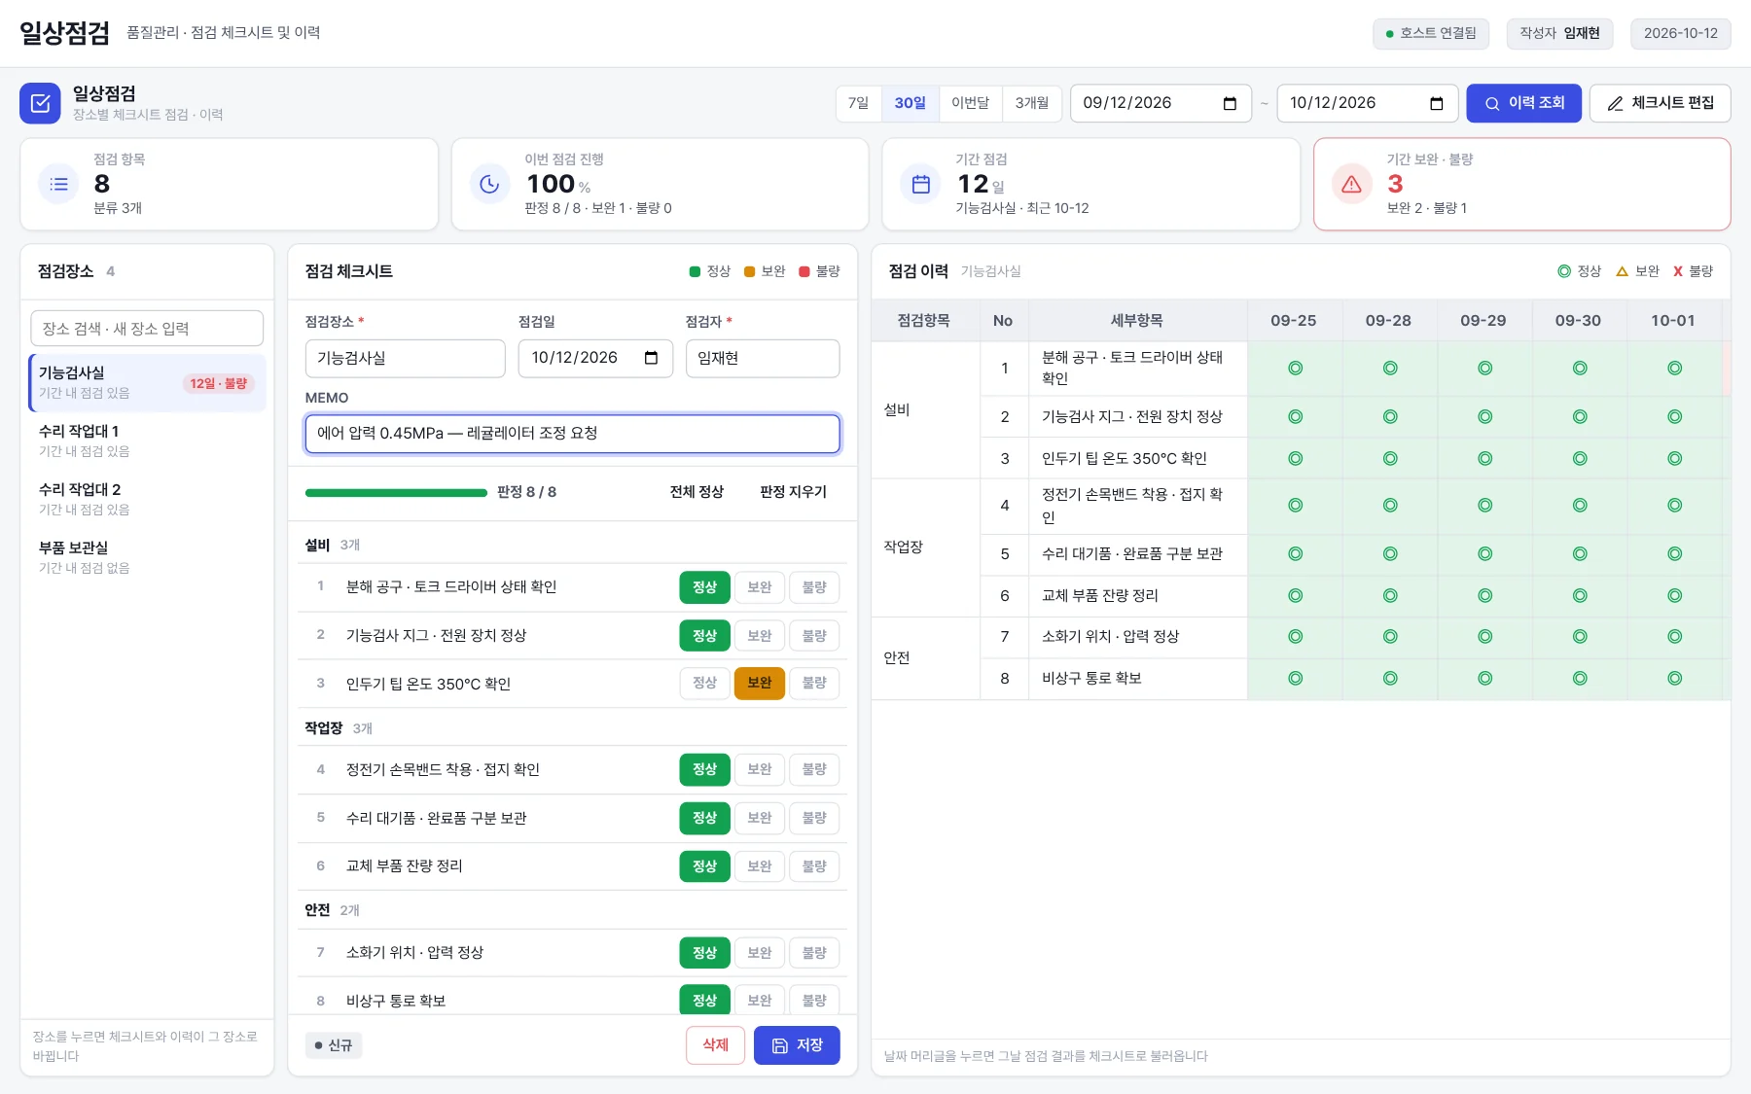This screenshot has height=1094, width=1751.
Task: Load results from the 09-28 date header
Action: (x=1388, y=321)
